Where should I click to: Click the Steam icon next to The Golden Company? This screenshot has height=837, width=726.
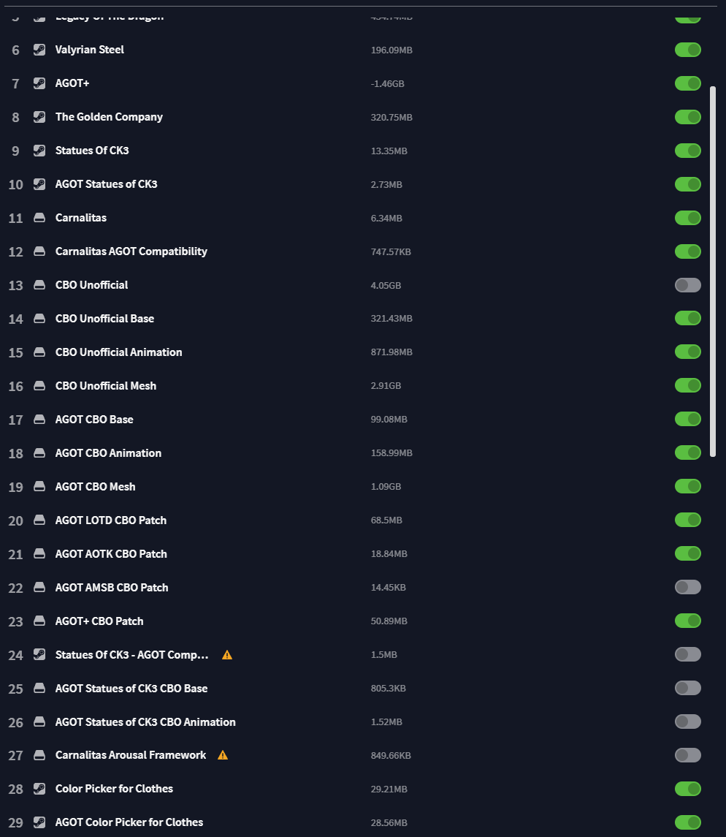pos(39,117)
